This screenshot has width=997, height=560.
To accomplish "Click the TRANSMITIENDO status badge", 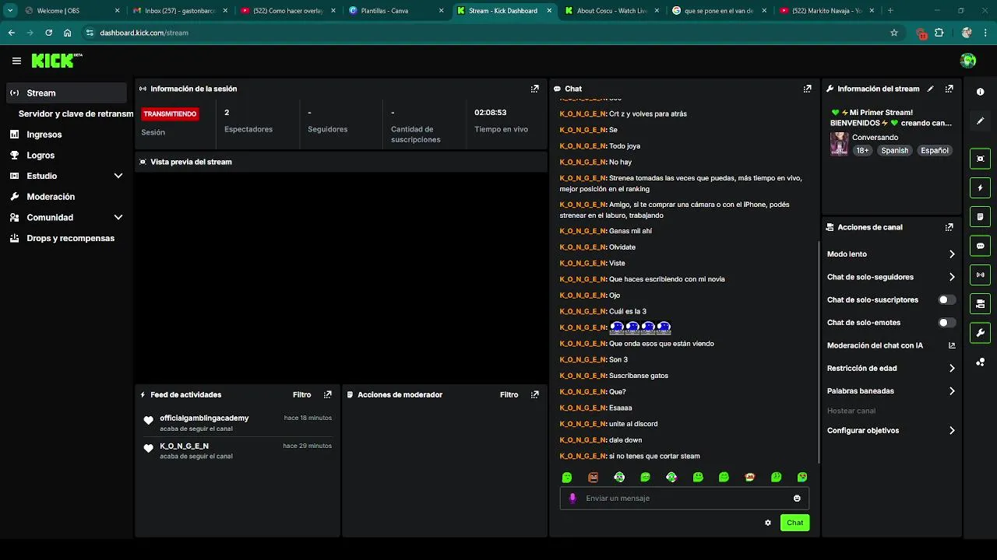I will (170, 114).
